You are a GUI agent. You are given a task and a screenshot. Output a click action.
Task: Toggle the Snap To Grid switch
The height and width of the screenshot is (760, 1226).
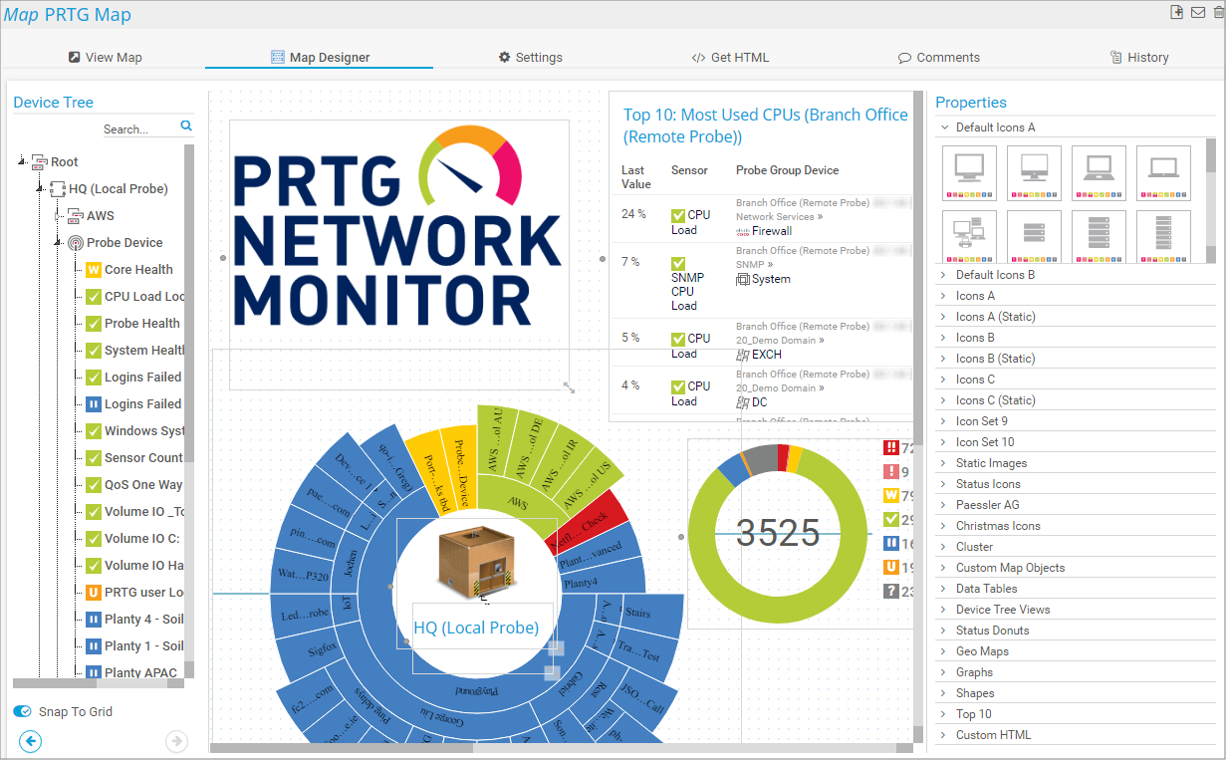pyautogui.click(x=22, y=711)
